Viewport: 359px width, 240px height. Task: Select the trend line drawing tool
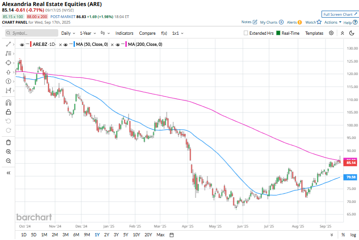[8, 44]
